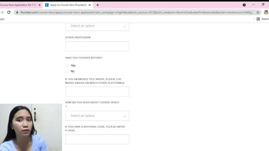Close the Course Hero Application Kit tab
This screenshot has height=151, width=269.
[40, 5]
